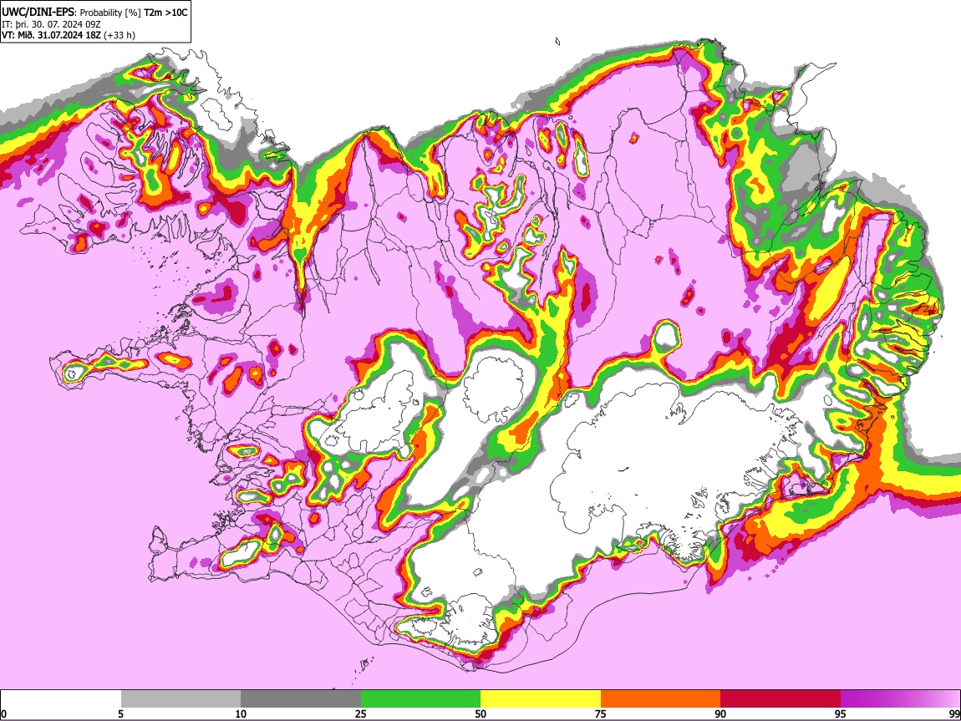The height and width of the screenshot is (721, 961).
Task: Click the red 90-95 legend segment
Action: (x=780, y=698)
